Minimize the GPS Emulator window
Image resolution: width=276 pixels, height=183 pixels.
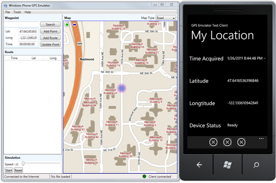coord(155,4)
